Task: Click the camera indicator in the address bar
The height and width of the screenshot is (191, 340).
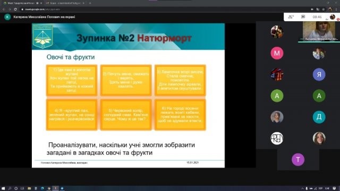Action: coord(312,10)
